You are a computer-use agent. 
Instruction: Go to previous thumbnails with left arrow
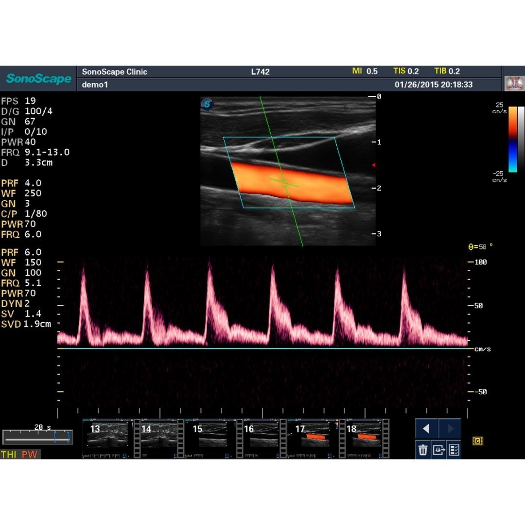click(427, 428)
